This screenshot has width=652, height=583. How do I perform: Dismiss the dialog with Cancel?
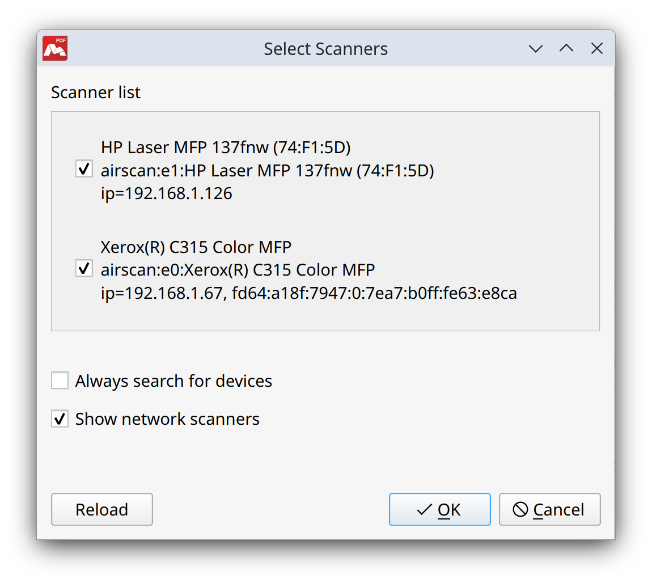(x=549, y=509)
